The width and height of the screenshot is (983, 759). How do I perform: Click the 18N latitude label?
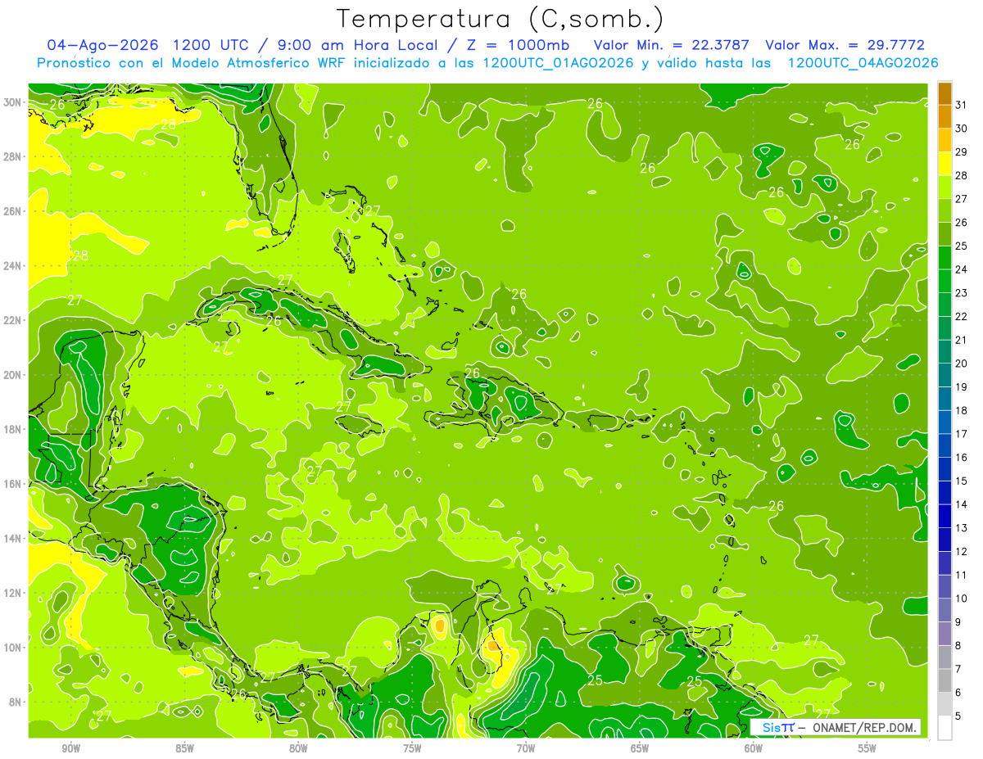pyautogui.click(x=14, y=429)
